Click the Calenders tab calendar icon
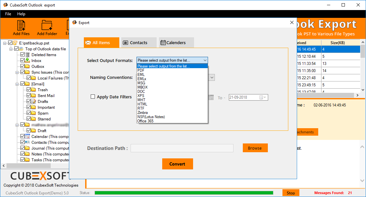Image resolution: width=366 pixels, height=197 pixels. point(163,43)
